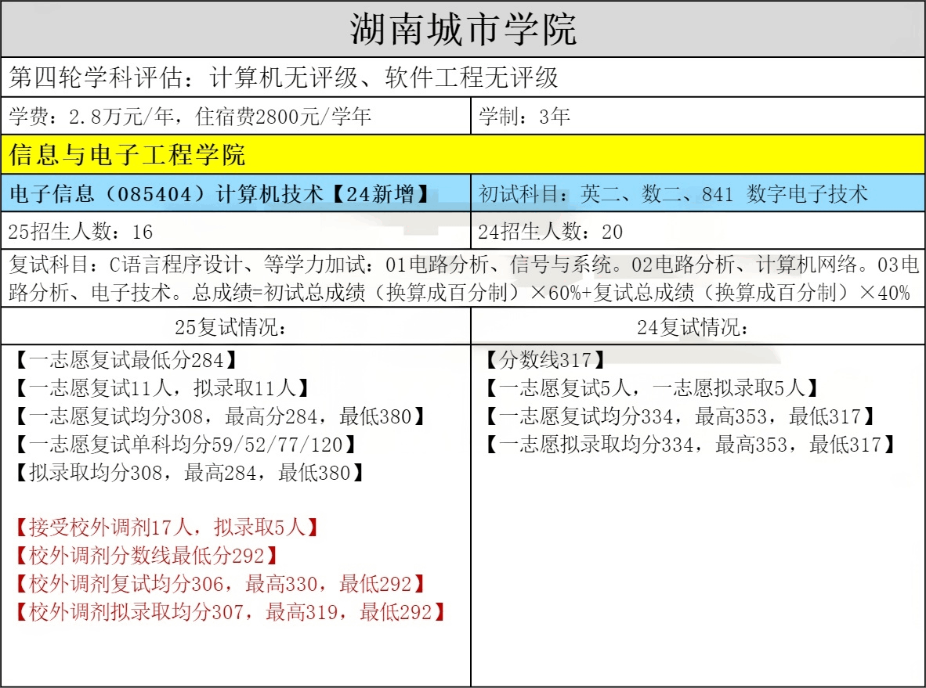
Task: Select the 25复试情况 column header
Action: 235,328
